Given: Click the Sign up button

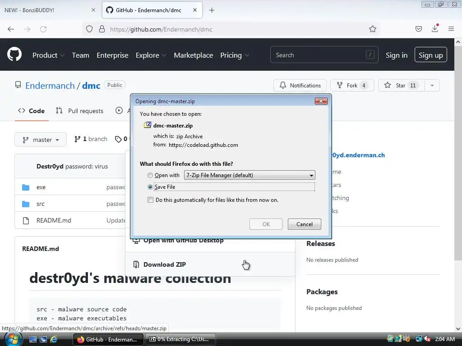Looking at the screenshot, I should point(431,55).
